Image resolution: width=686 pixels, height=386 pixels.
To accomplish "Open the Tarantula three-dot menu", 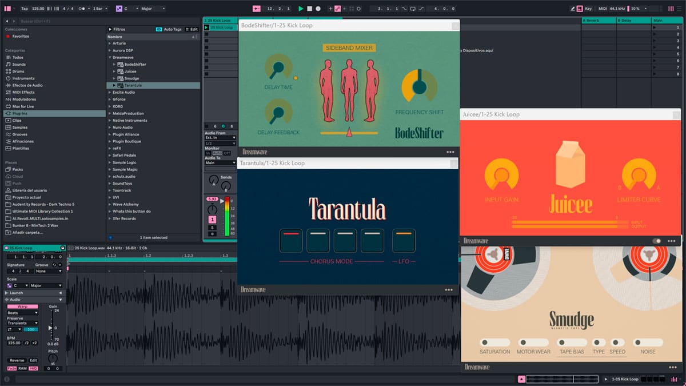I will pos(450,290).
